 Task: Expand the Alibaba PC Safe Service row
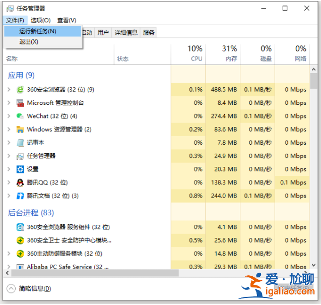9,267
